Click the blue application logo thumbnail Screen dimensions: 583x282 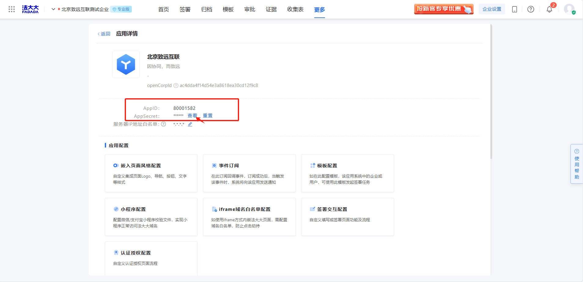click(x=126, y=64)
